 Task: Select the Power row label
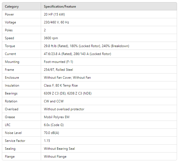click(10, 14)
